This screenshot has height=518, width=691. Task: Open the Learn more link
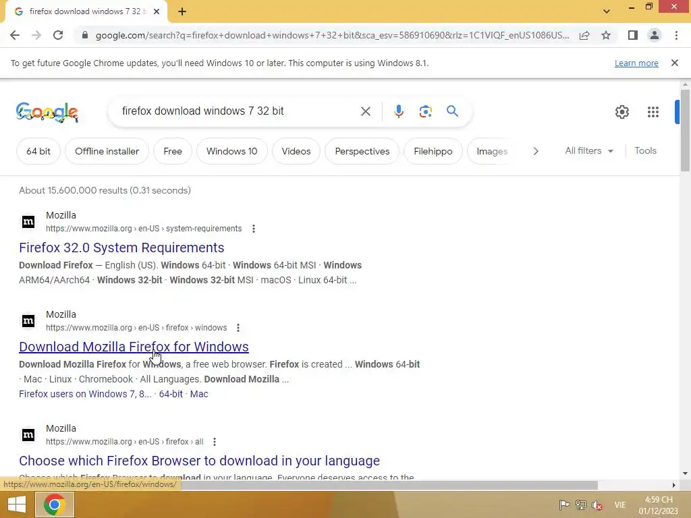coord(636,63)
